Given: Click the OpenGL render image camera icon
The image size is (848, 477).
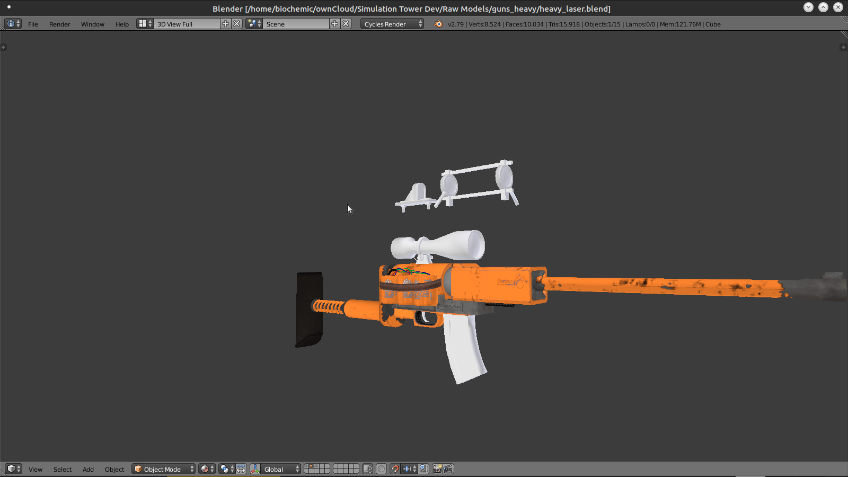Looking at the screenshot, I should pos(437,469).
